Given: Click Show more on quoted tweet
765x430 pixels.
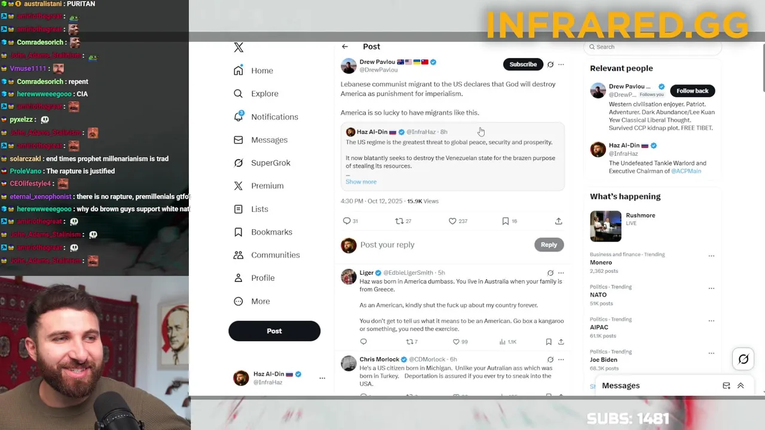Looking at the screenshot, I should pyautogui.click(x=361, y=182).
